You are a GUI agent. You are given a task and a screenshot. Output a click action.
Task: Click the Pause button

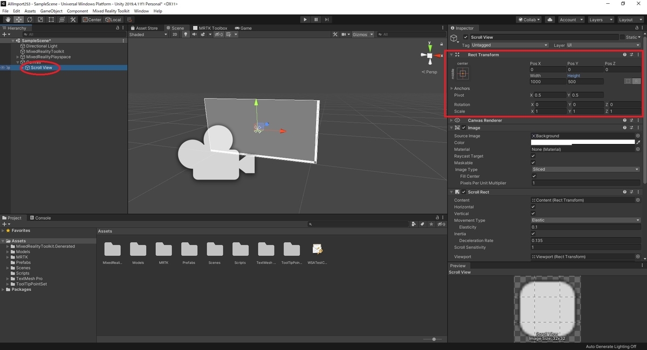(316, 20)
